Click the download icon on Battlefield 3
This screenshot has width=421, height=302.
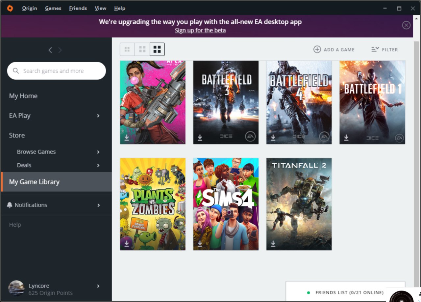pyautogui.click(x=200, y=138)
